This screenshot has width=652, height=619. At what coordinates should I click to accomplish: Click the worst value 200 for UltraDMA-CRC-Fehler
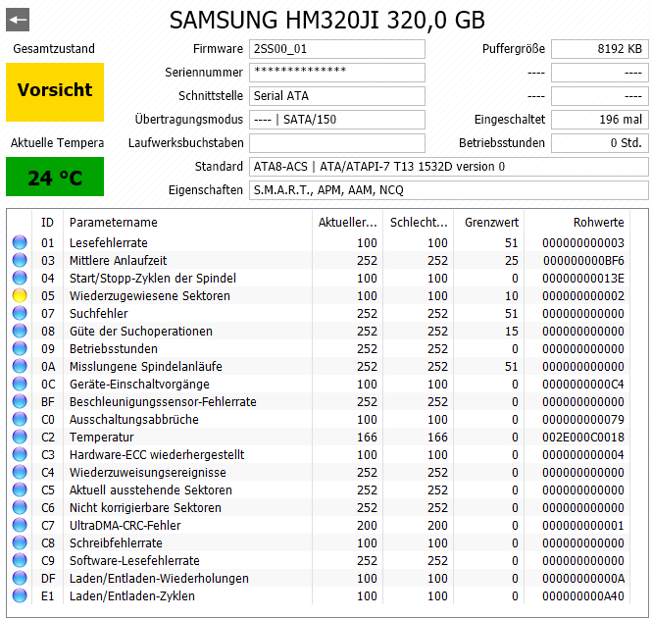click(437, 526)
